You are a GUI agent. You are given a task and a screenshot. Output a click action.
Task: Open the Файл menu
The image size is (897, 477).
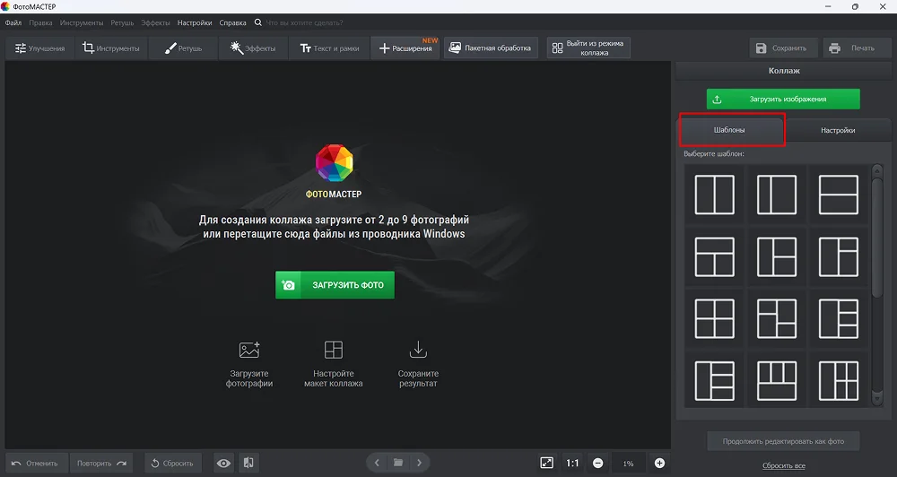coord(13,23)
